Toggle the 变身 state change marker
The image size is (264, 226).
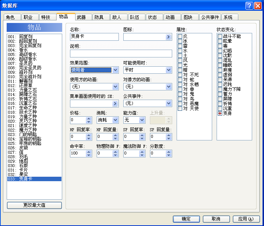tap(220, 113)
